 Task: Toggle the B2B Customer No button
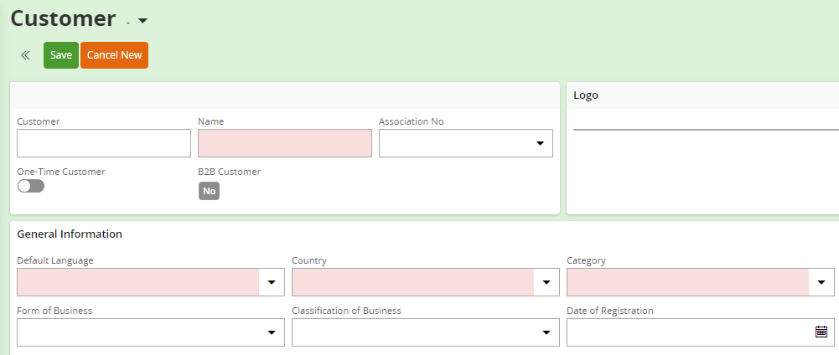[209, 191]
